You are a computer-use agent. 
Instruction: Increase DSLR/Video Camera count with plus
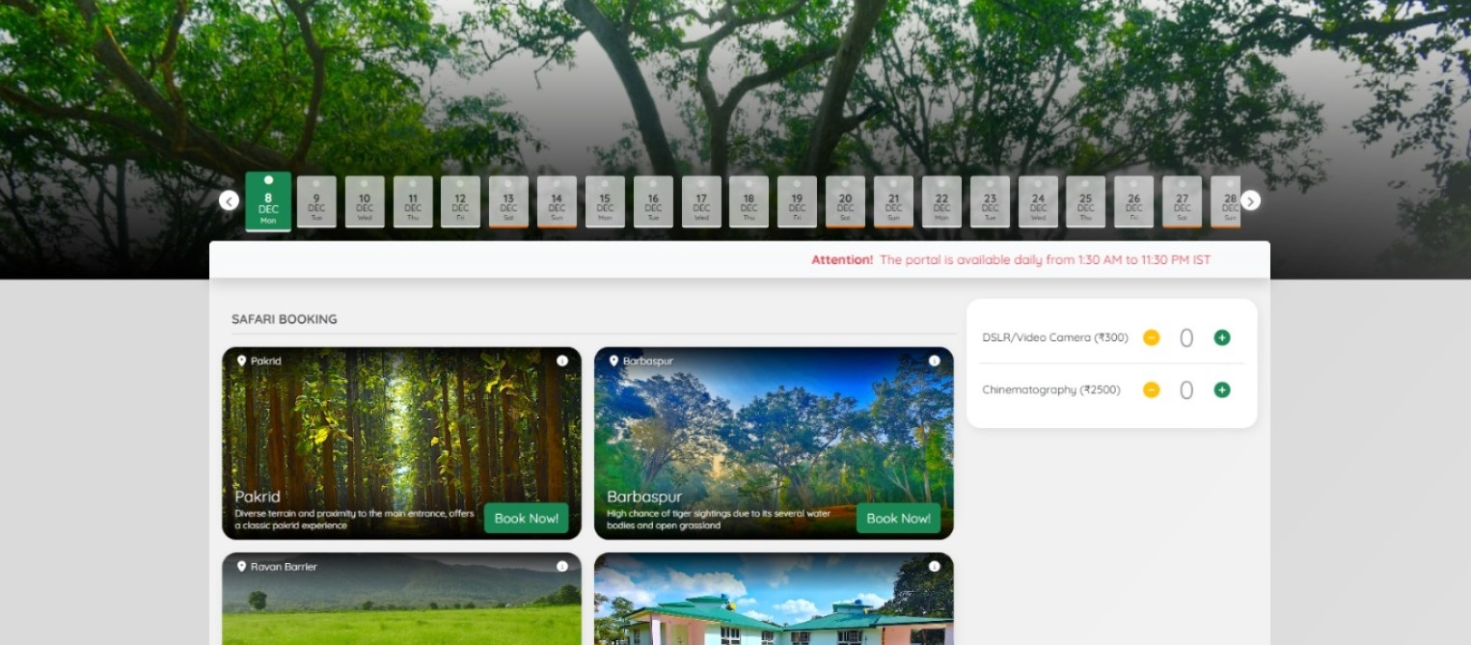1221,337
